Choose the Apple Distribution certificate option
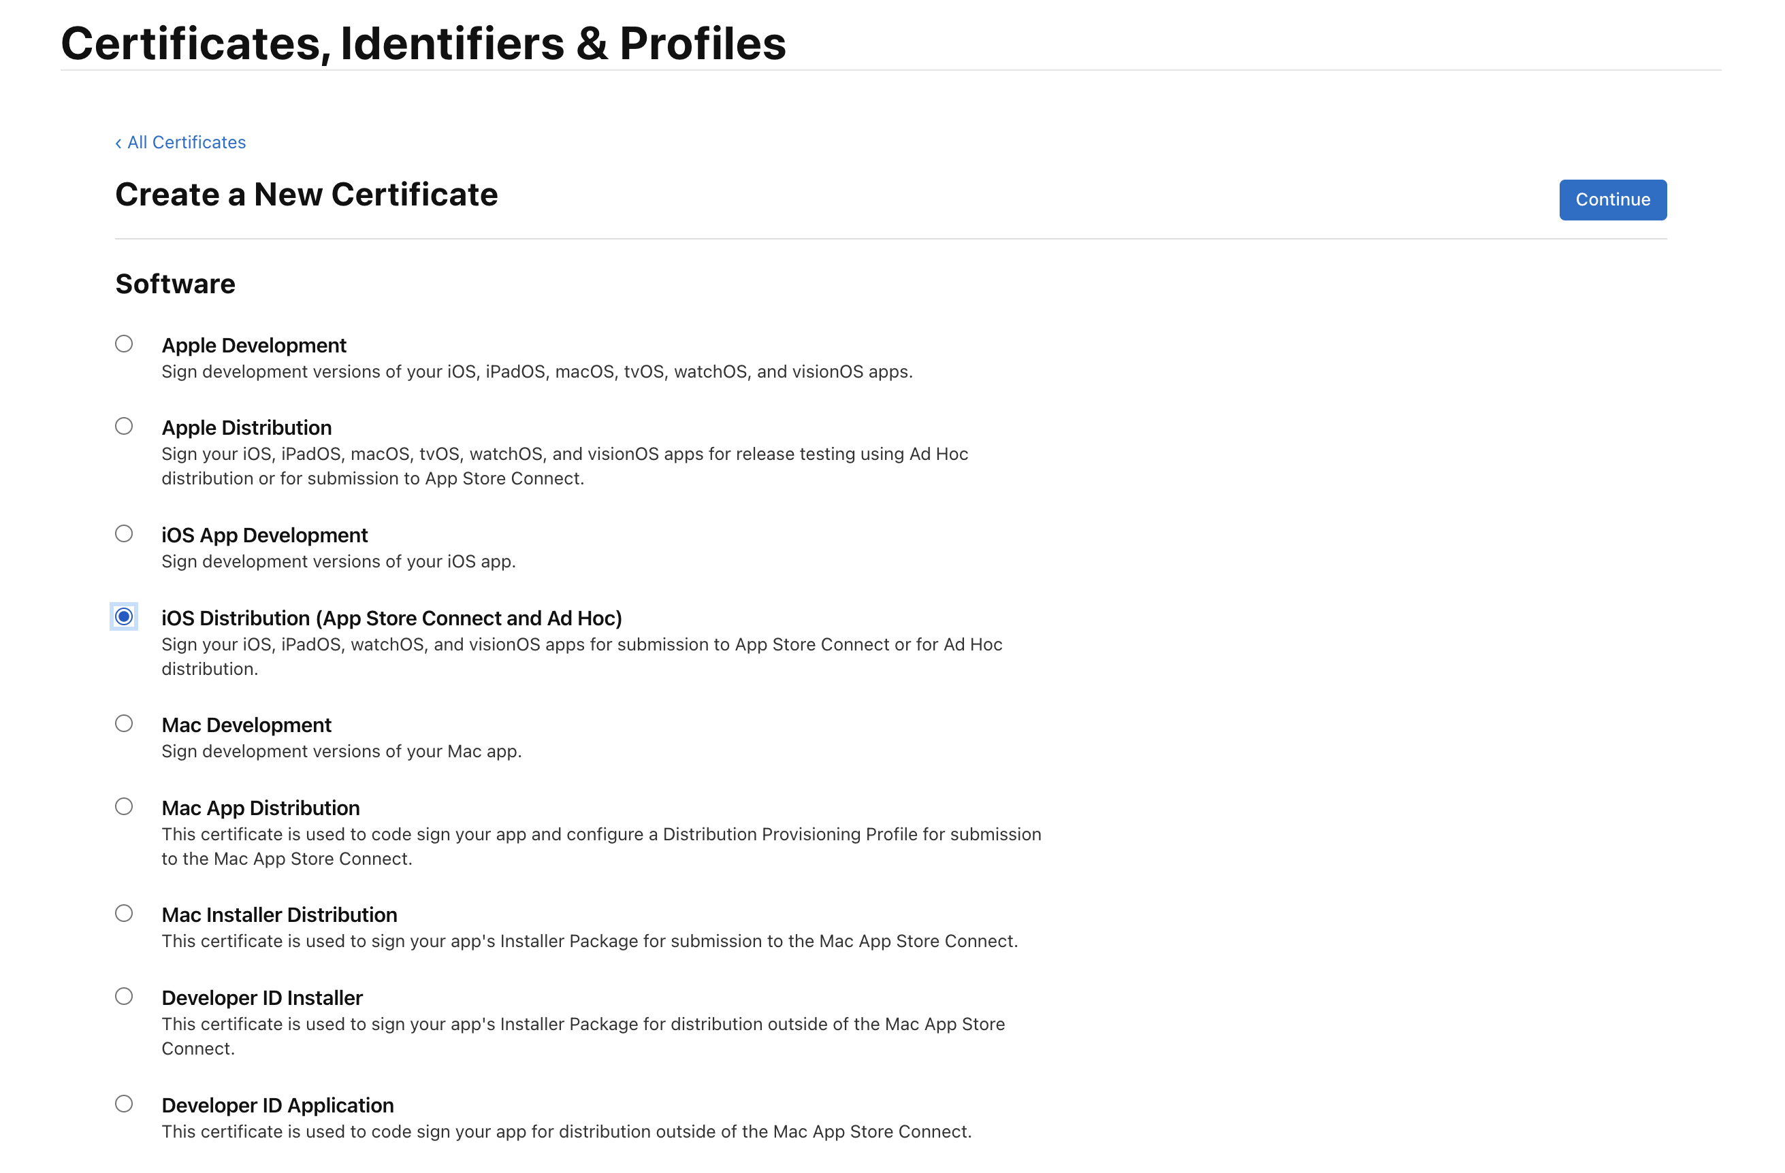Screen dimensions: 1785x1173 pos(124,427)
